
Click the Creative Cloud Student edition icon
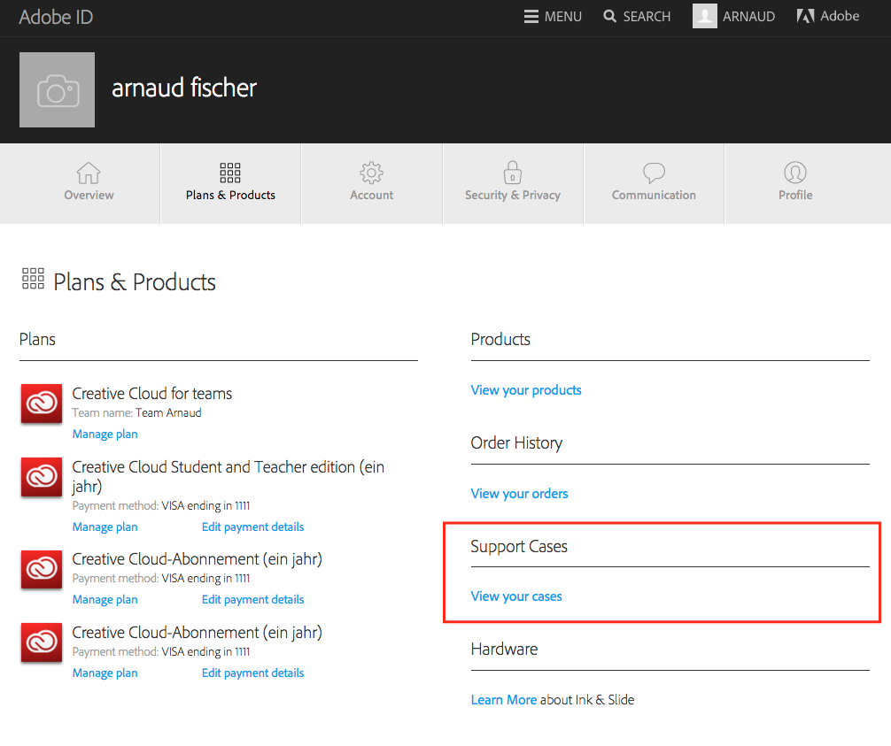pyautogui.click(x=41, y=477)
